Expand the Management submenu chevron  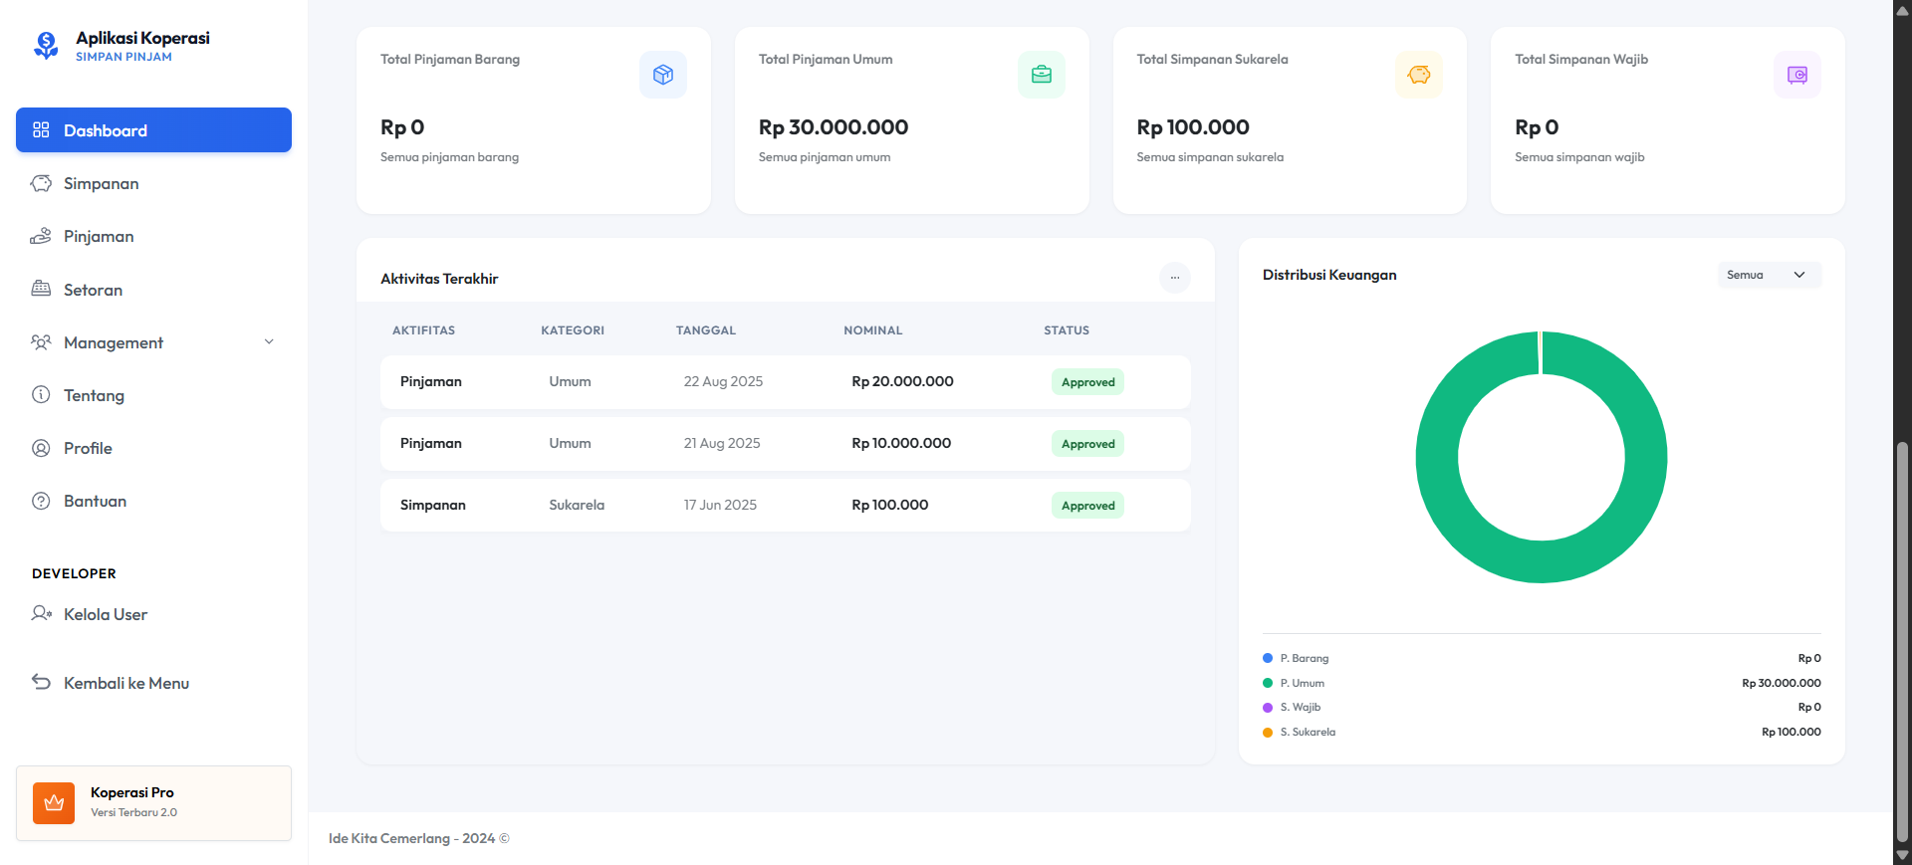pos(269,342)
